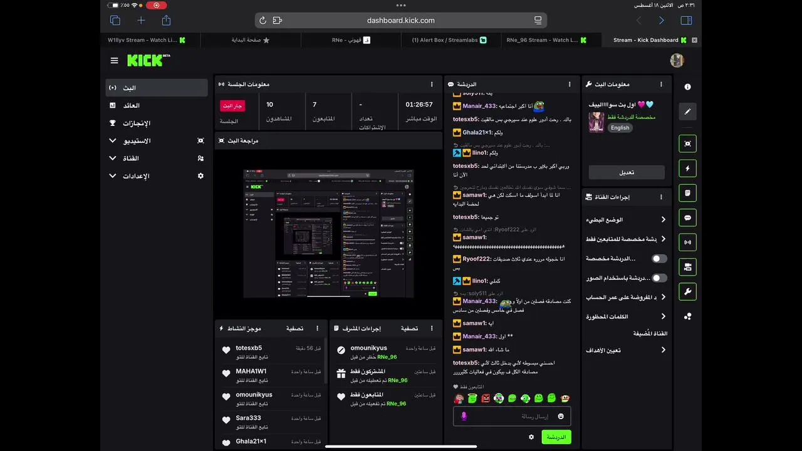Open the hamburger menu beside the KICK logo
802x451 pixels.
114,61
